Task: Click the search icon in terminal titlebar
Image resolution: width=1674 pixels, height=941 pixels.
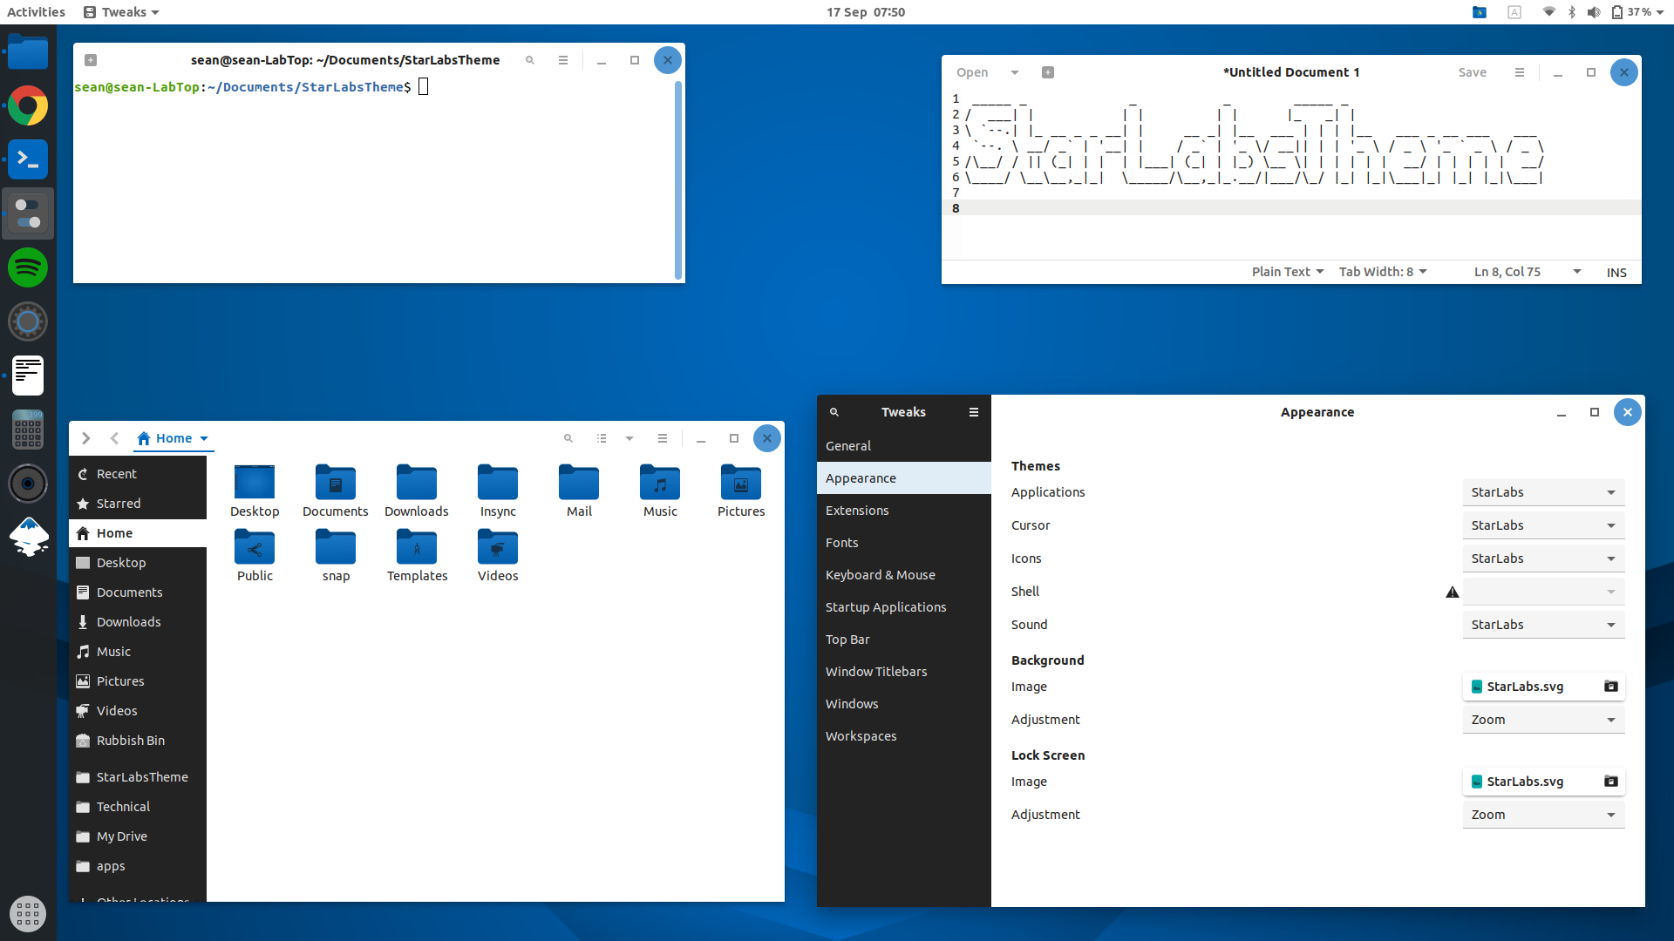Action: pos(530,60)
